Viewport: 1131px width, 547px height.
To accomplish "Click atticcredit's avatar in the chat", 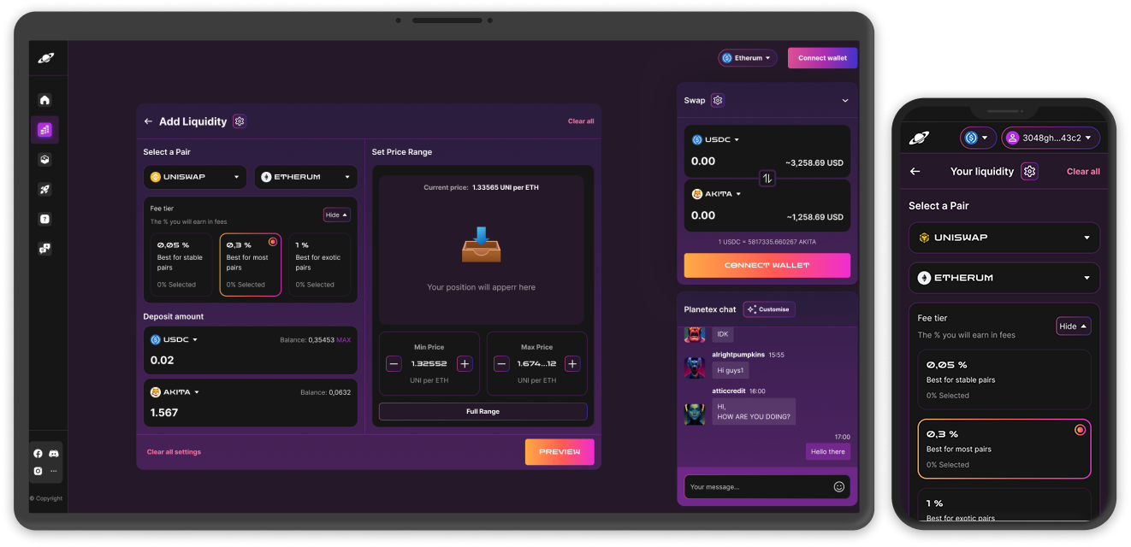I will click(x=695, y=414).
